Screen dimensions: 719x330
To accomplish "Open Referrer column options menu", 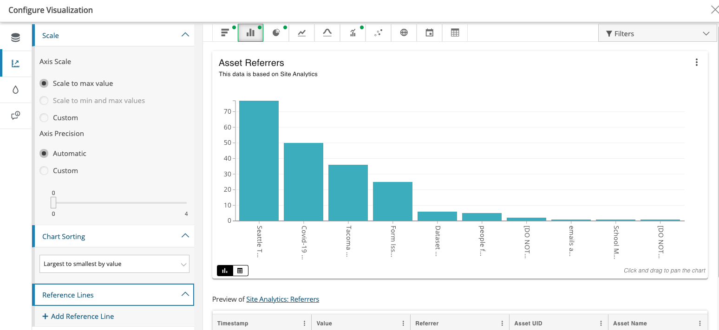I will click(503, 324).
